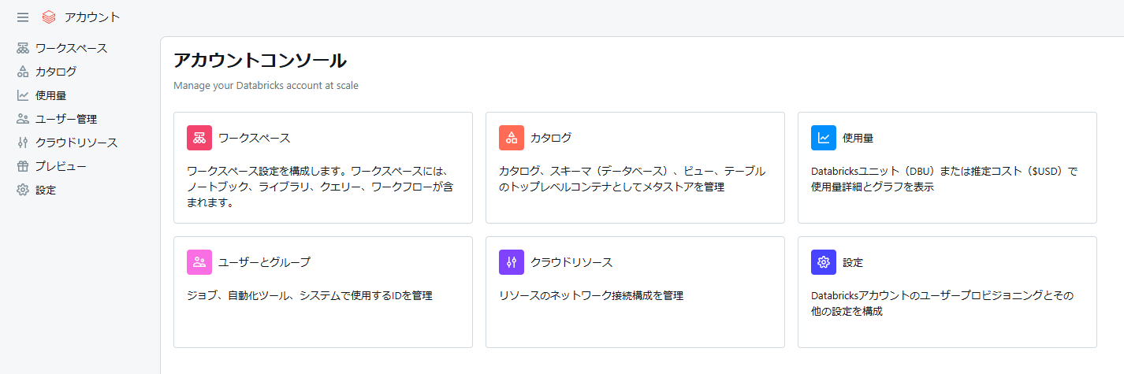Open ワークスペース in the sidebar

[71, 48]
